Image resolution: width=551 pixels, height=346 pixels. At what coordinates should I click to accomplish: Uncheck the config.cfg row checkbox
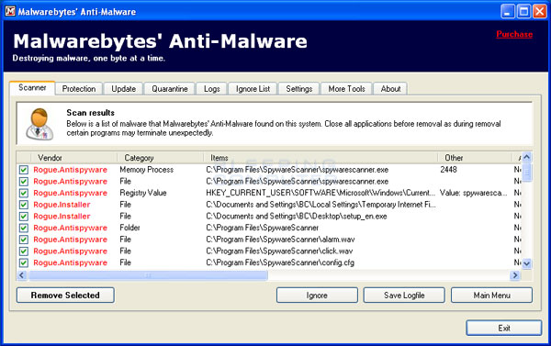coord(24,262)
